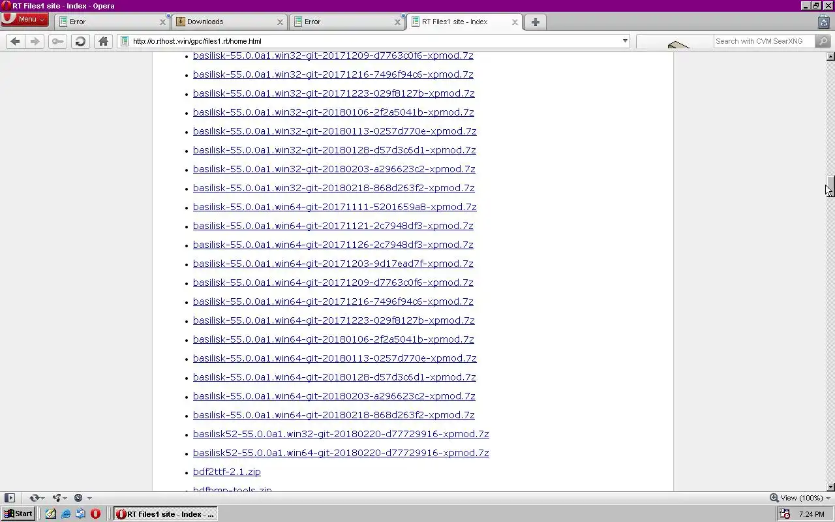Toggle the side panel button

point(9,498)
